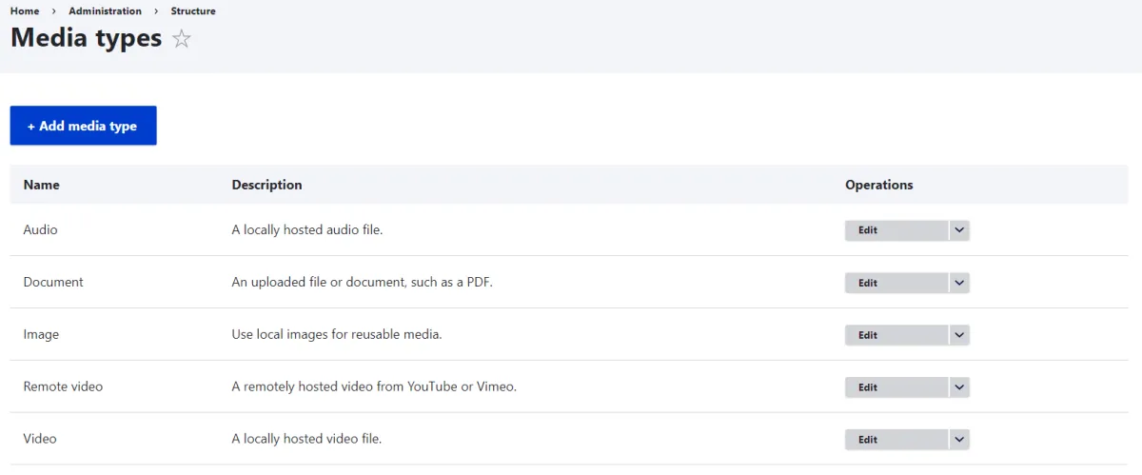Click the Operations column header
This screenshot has height=475, width=1142.
click(879, 185)
